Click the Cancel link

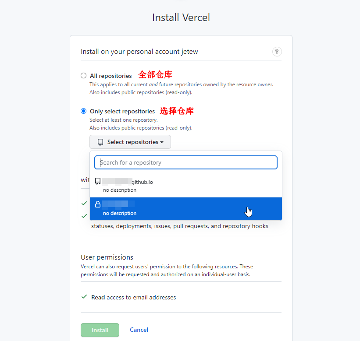pyautogui.click(x=139, y=330)
